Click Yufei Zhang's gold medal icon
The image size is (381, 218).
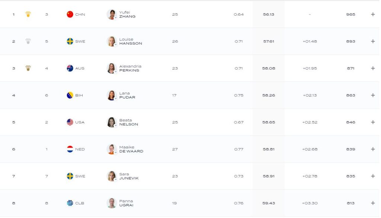click(28, 15)
